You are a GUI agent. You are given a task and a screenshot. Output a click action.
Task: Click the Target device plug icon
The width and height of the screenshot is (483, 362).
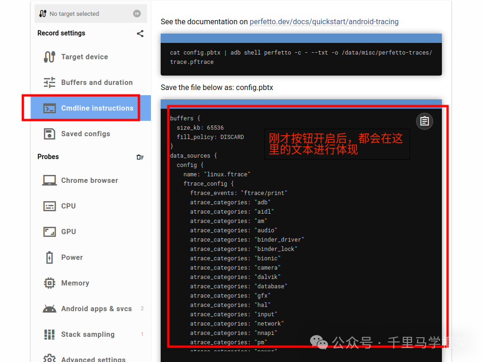click(50, 57)
